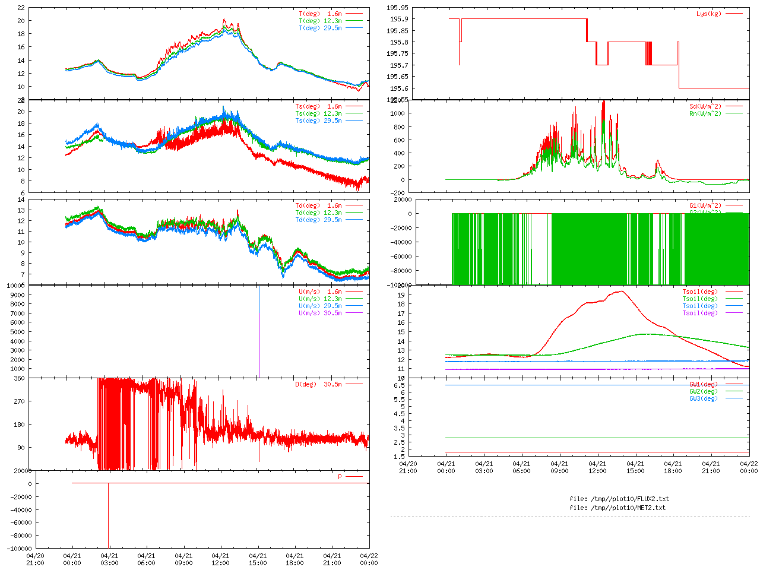The width and height of the screenshot is (760, 570).
Task: Click the U(m/s) 12.3m legend entry
Action: tap(321, 299)
